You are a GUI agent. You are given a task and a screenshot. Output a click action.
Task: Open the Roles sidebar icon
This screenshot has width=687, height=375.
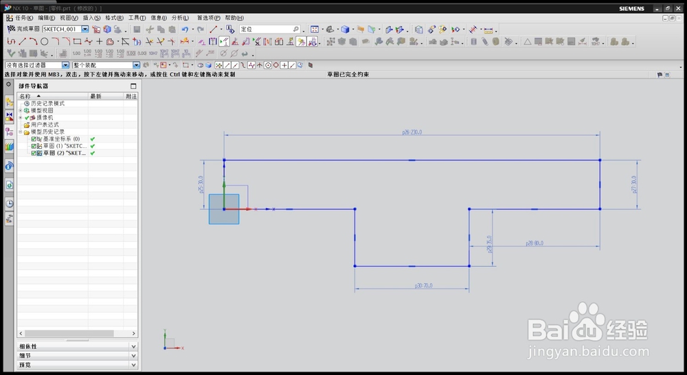(x=9, y=219)
